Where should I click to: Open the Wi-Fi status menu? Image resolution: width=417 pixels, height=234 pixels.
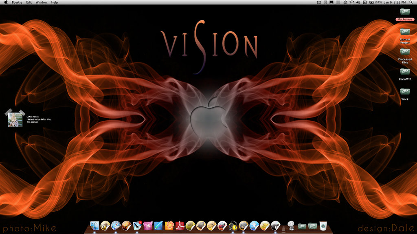pos(351,2)
